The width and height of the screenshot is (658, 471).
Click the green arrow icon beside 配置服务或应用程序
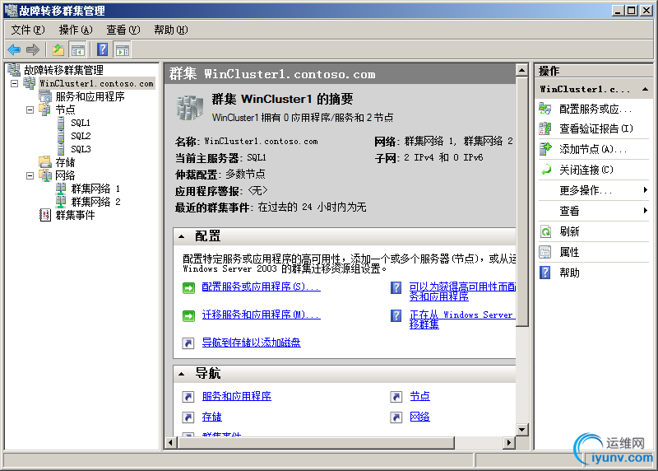[189, 288]
